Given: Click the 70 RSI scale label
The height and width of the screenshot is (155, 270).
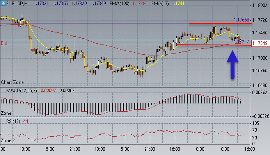Looking at the screenshot, I should coord(255,130).
